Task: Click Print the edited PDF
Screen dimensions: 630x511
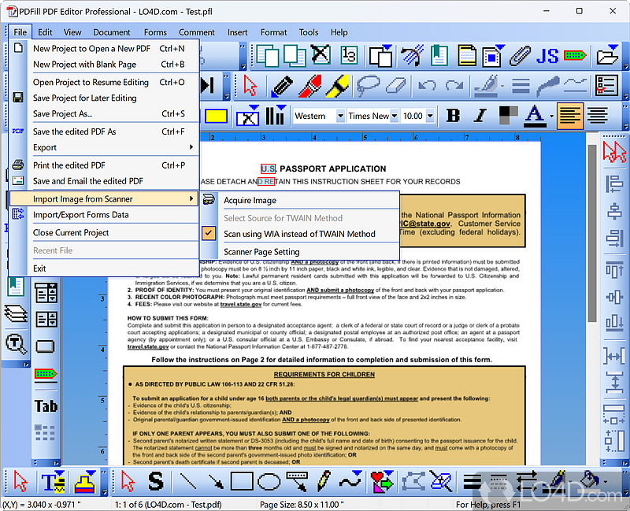Action: tap(104, 165)
